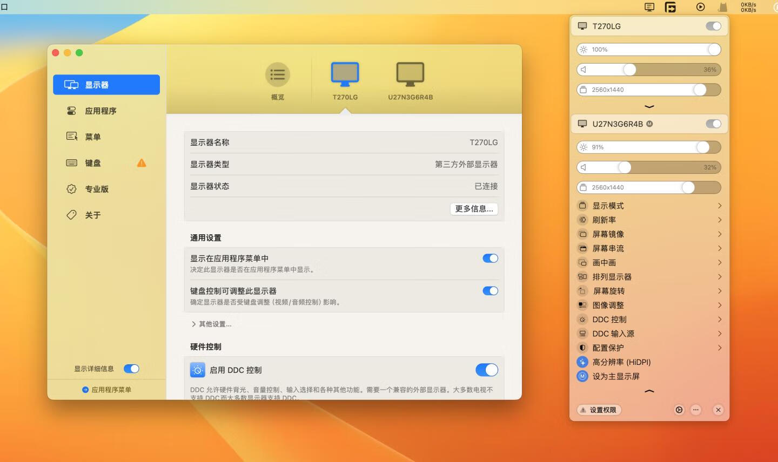Adjust the U27N3G6R4B 32% volume slider
The height and width of the screenshot is (462, 778).
pyautogui.click(x=649, y=167)
